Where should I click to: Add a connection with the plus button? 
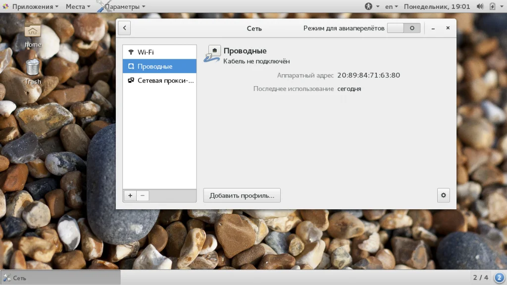pos(130,195)
